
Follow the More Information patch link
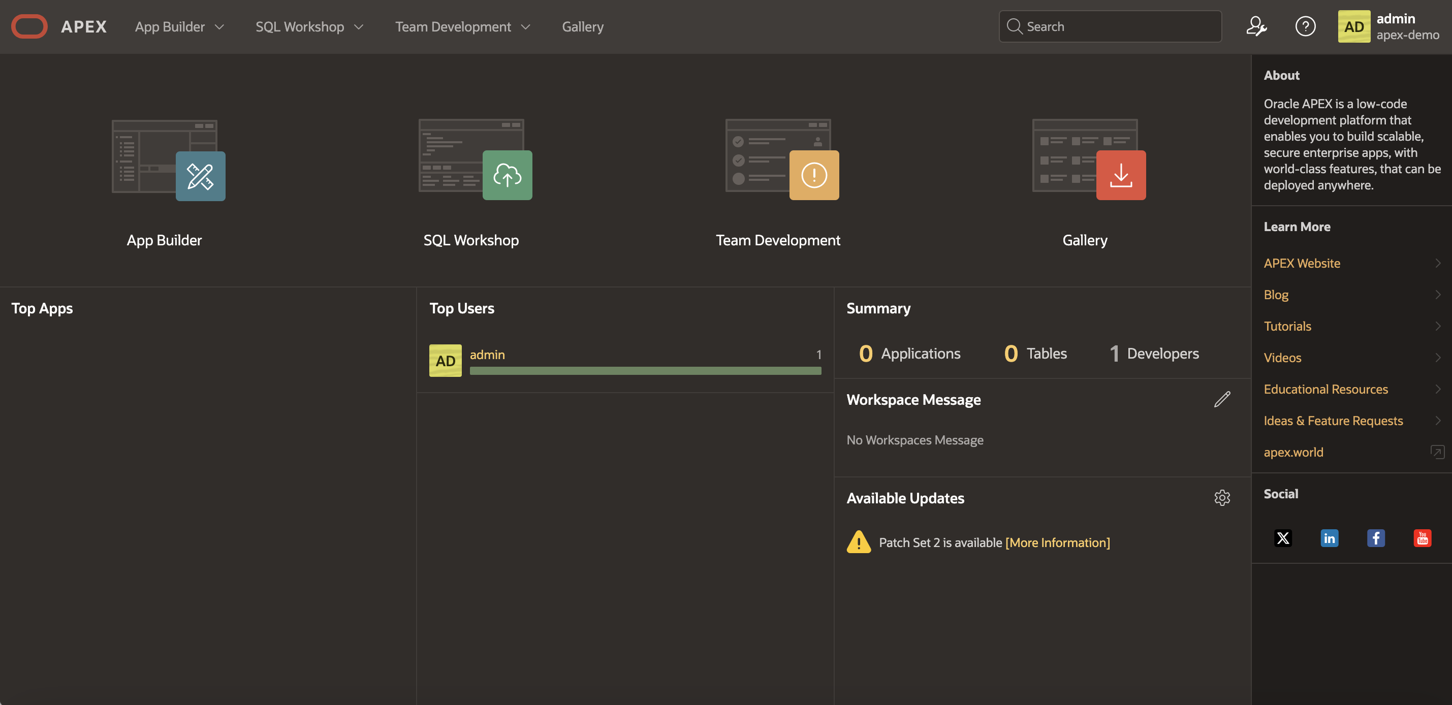pyautogui.click(x=1057, y=542)
